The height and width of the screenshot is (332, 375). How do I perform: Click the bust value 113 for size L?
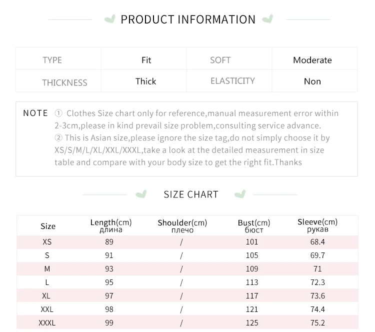pos(252,282)
